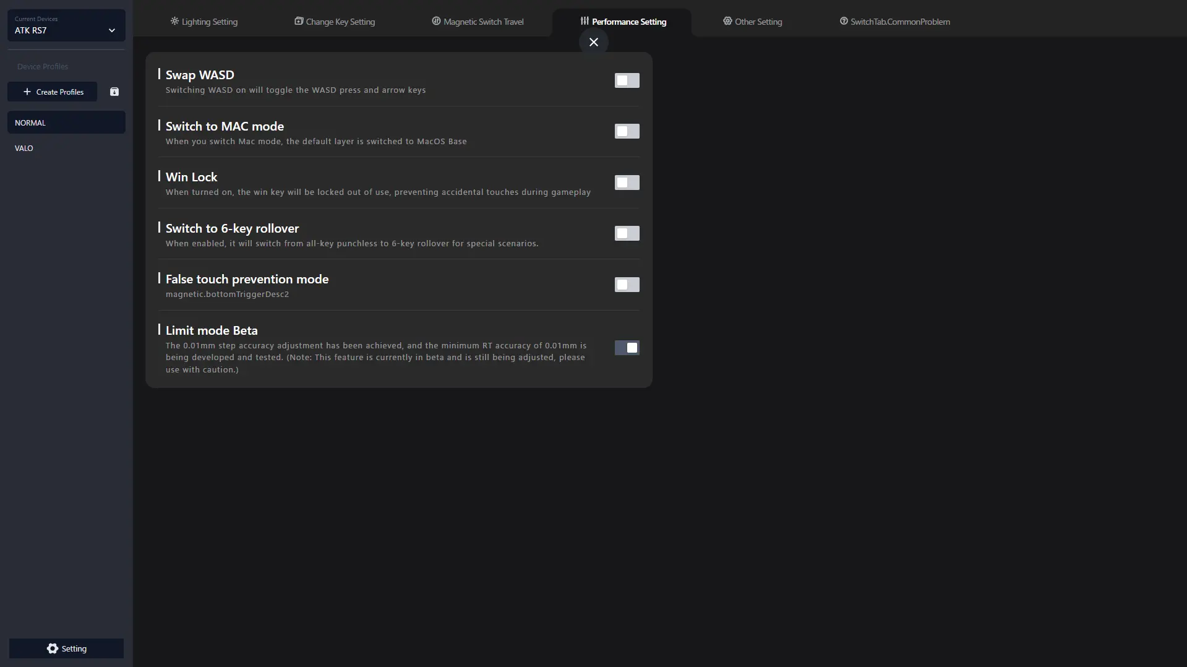Toggle Switch to MAC mode on
1187x667 pixels.
click(627, 131)
